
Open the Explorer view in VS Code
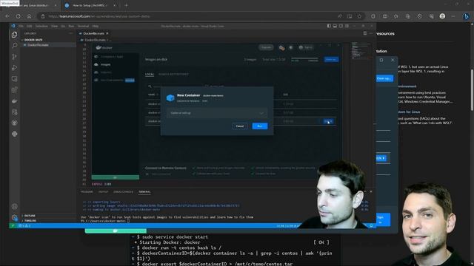coord(14,35)
